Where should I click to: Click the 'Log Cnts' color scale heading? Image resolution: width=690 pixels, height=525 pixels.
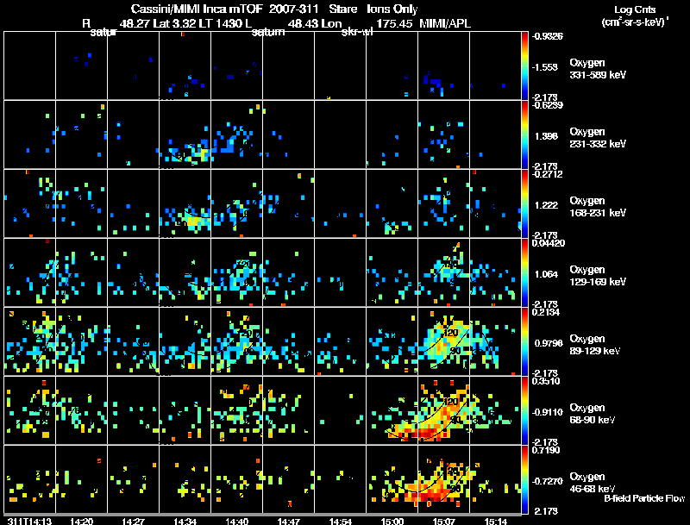click(635, 9)
